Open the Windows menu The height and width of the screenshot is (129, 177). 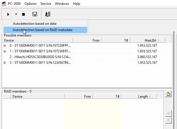tap(62, 4)
